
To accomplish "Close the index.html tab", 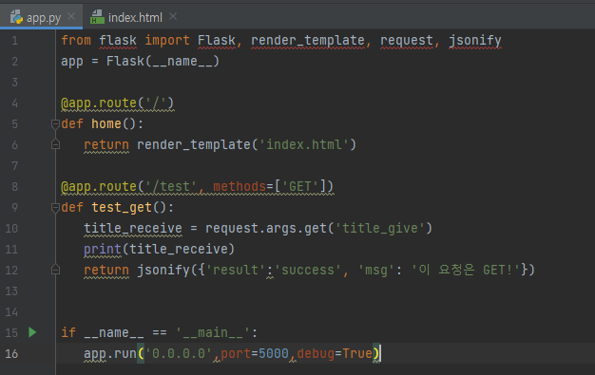I will 173,16.
